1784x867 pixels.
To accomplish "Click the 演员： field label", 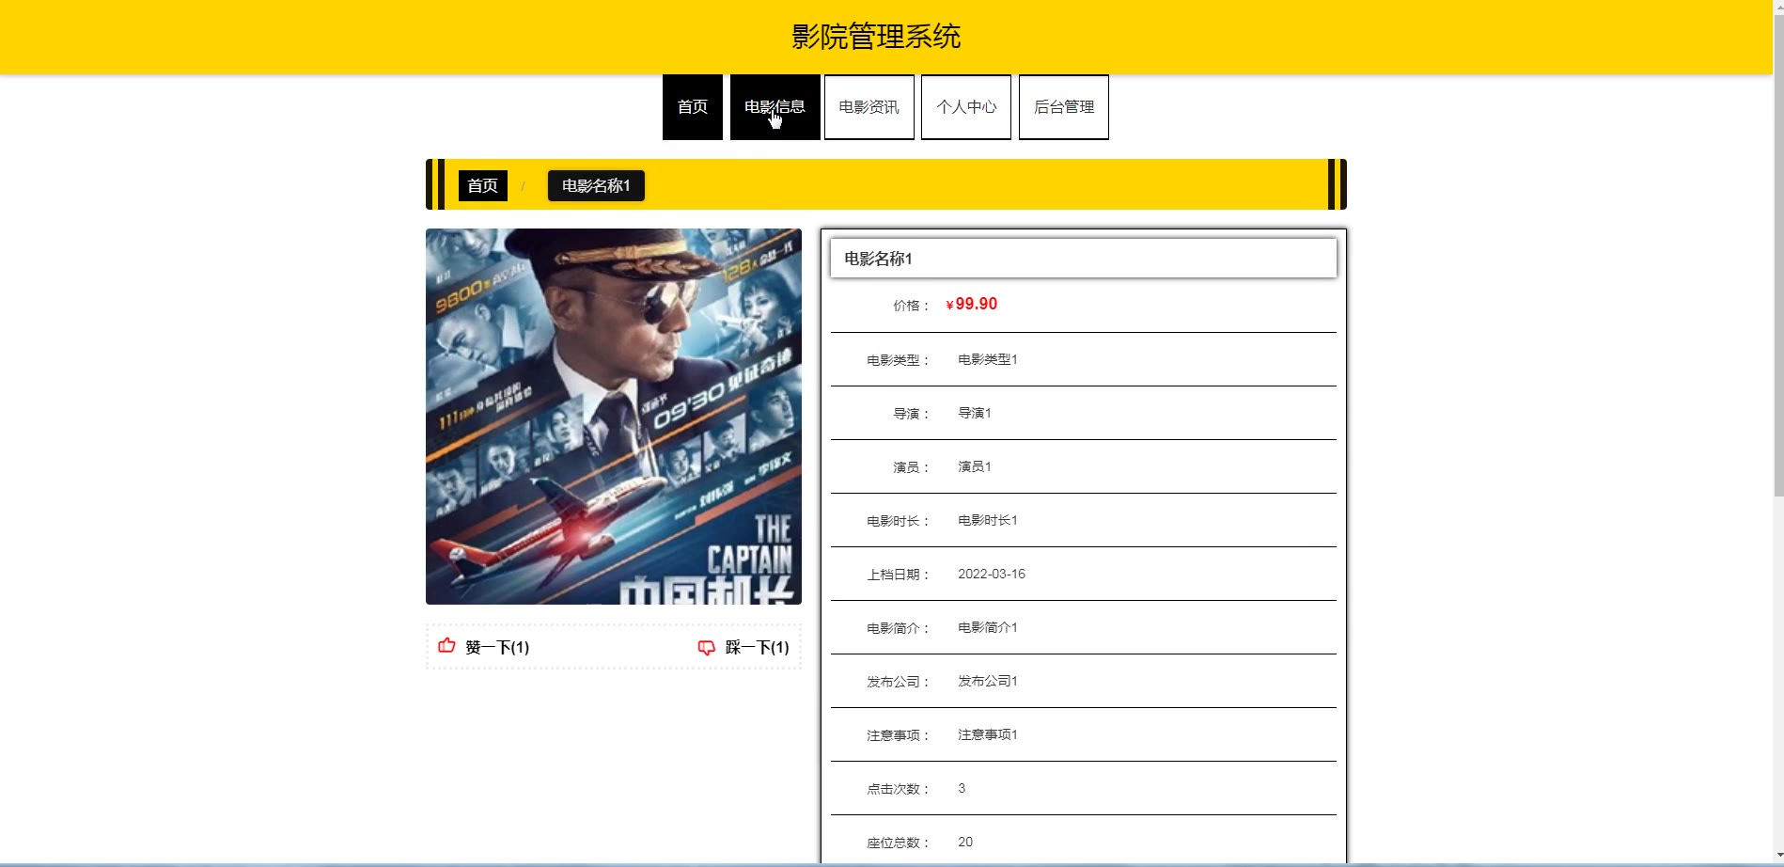I will pos(912,467).
